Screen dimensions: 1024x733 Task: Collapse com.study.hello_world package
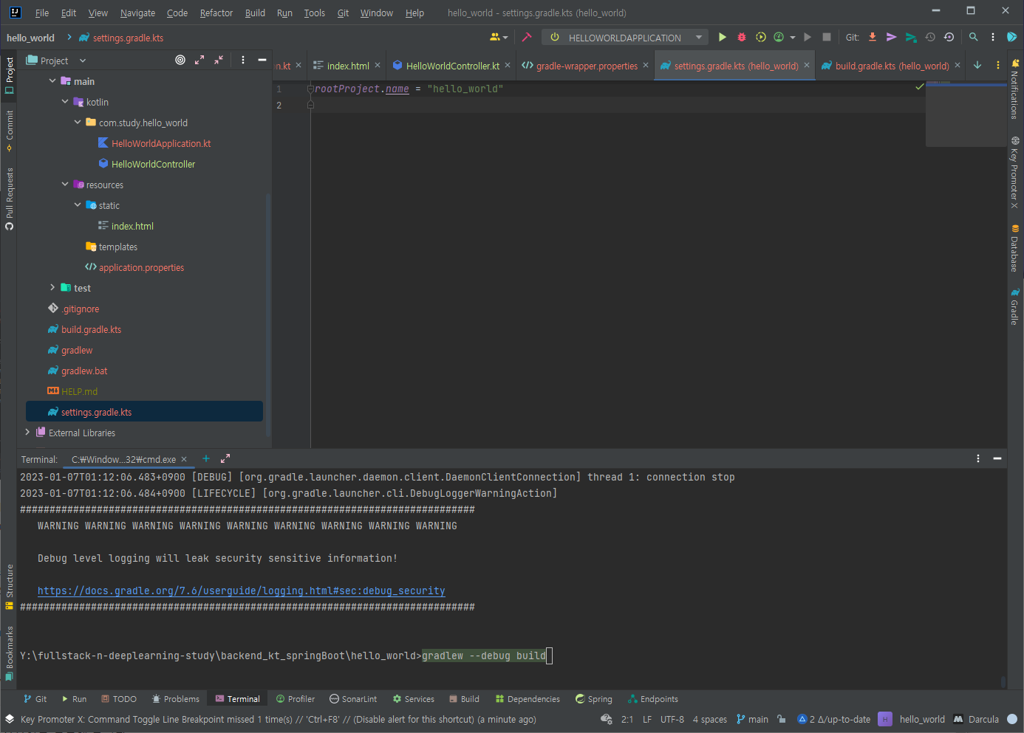click(78, 122)
